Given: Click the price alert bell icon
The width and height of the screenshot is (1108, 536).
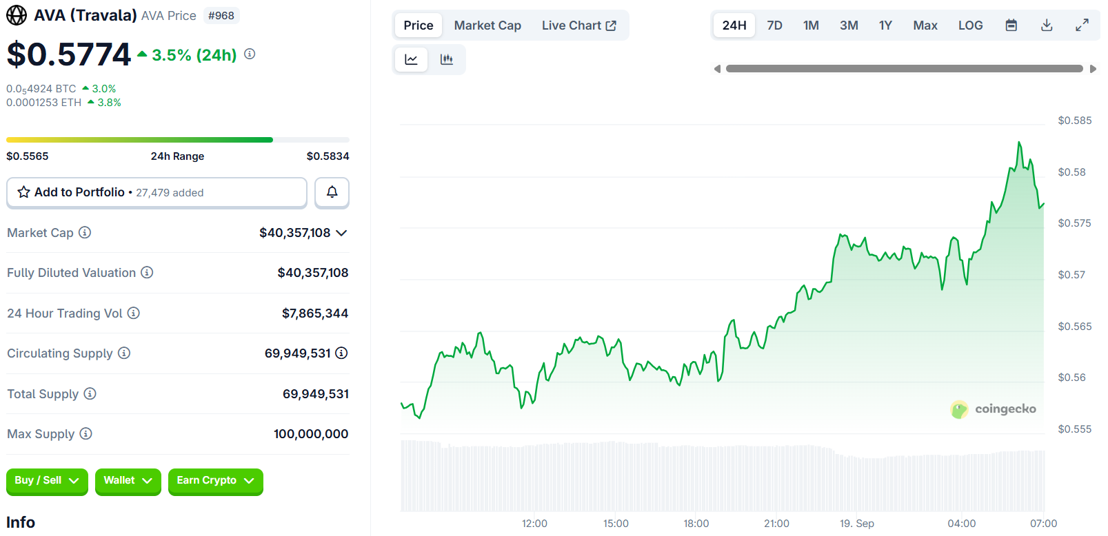Looking at the screenshot, I should pos(332,192).
